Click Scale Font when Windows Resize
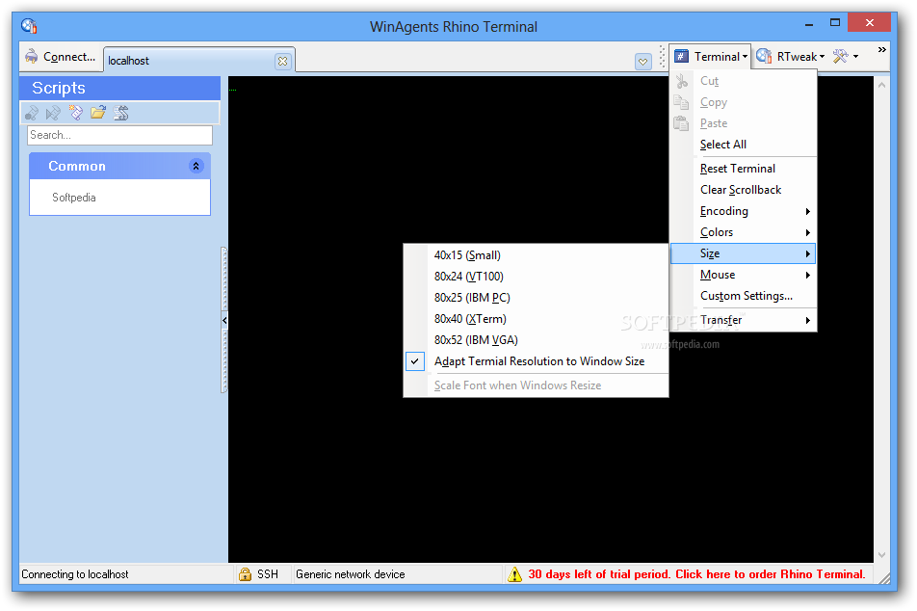This screenshot has width=917, height=611. pyautogui.click(x=536, y=385)
